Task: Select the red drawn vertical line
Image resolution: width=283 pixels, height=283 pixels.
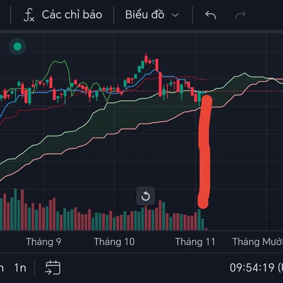Action: coord(205,151)
